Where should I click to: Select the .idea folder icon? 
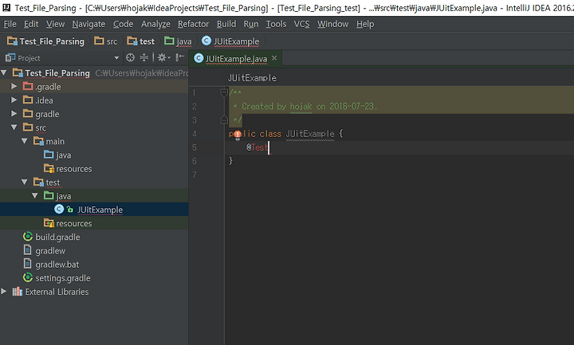[28, 100]
